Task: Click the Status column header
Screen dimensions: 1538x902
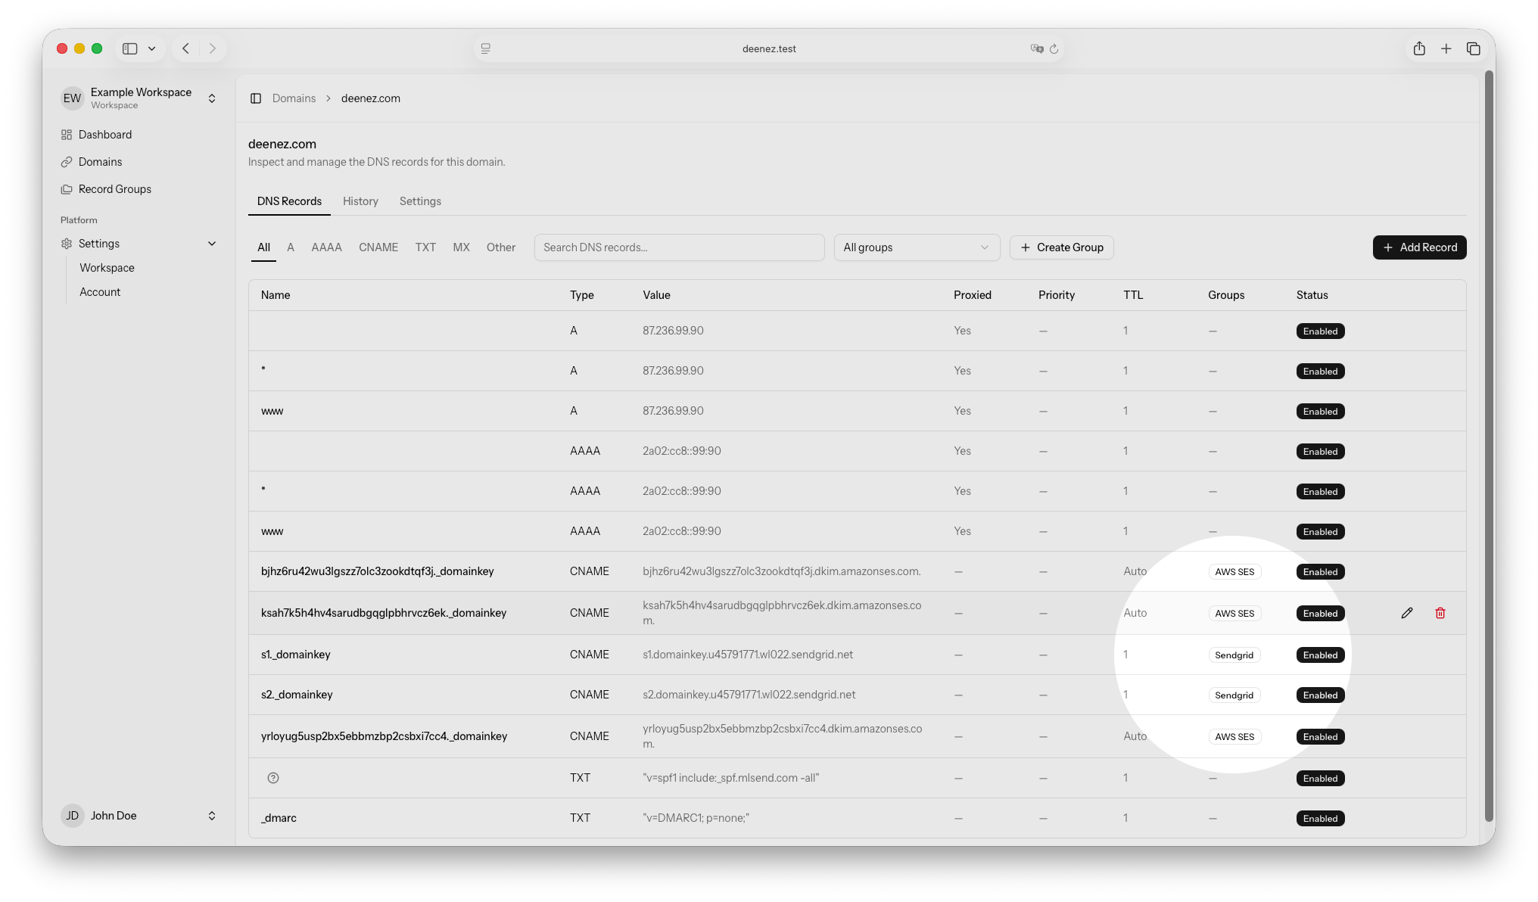Action: (1312, 295)
